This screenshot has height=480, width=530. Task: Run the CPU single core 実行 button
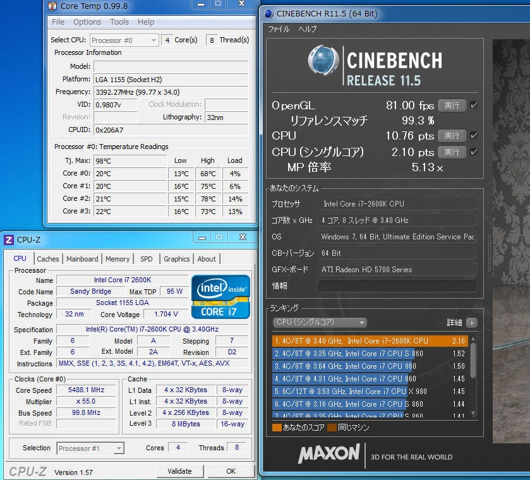pyautogui.click(x=452, y=152)
